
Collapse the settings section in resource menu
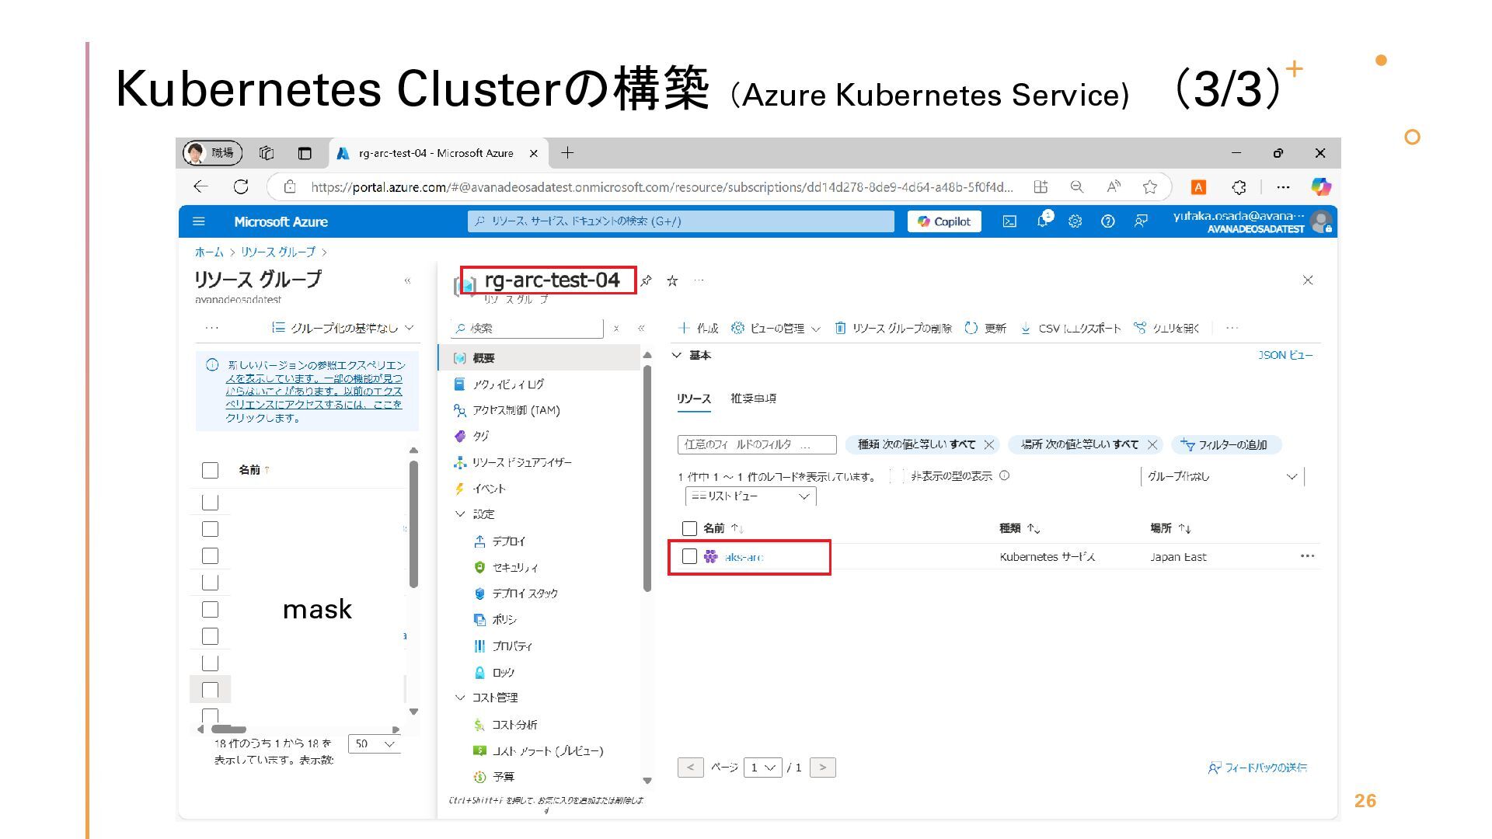(x=460, y=514)
